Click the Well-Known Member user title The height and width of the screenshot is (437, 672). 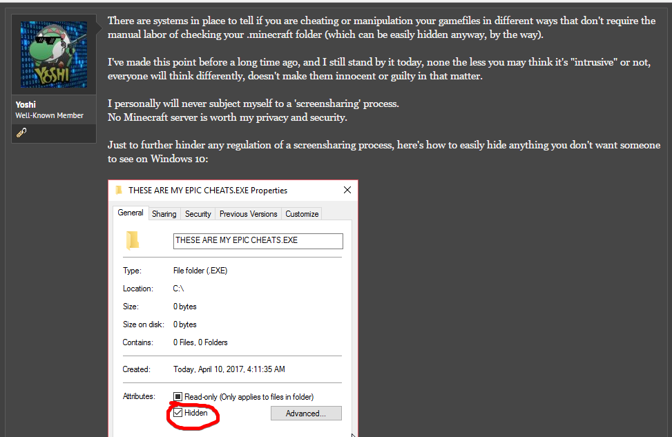[50, 115]
